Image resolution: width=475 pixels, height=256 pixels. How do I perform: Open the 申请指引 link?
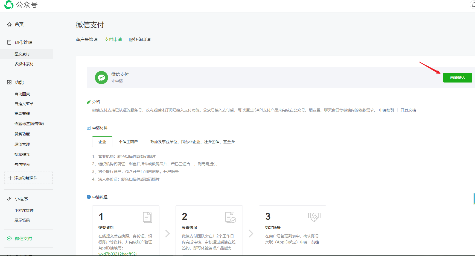click(386, 110)
